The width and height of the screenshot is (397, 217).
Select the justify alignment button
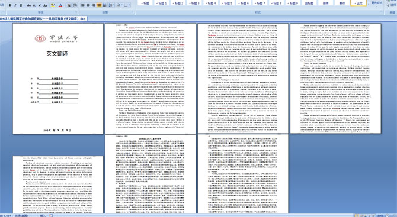pos(99,5)
